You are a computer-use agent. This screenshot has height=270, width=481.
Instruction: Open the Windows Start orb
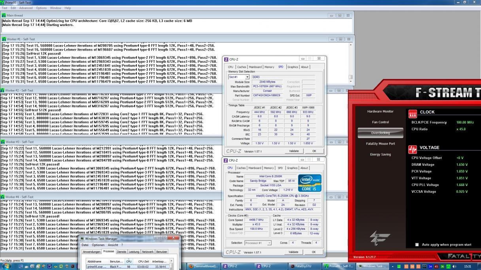(x=6, y=266)
